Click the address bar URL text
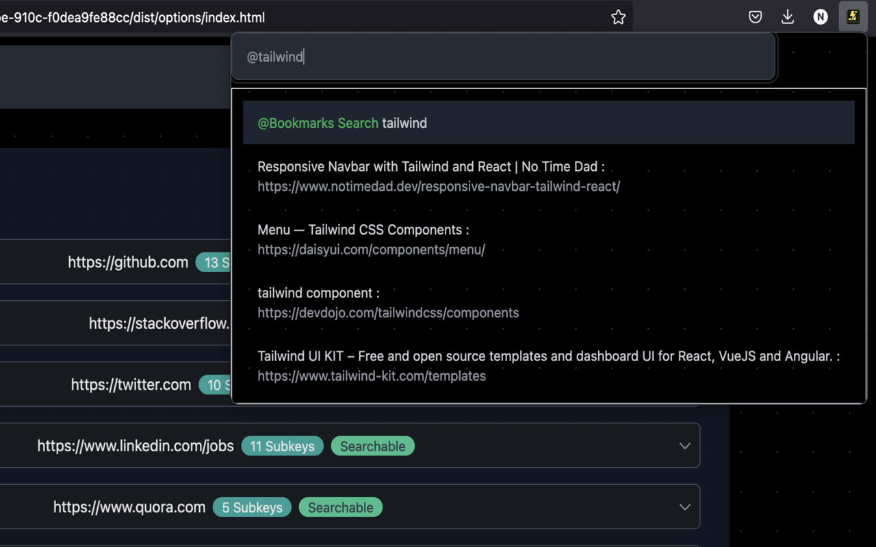Screen dimensions: 876x547 tap(132, 18)
